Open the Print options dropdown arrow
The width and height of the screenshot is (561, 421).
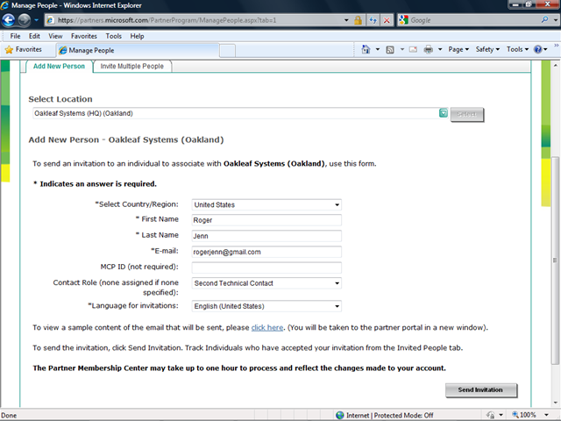(x=440, y=49)
